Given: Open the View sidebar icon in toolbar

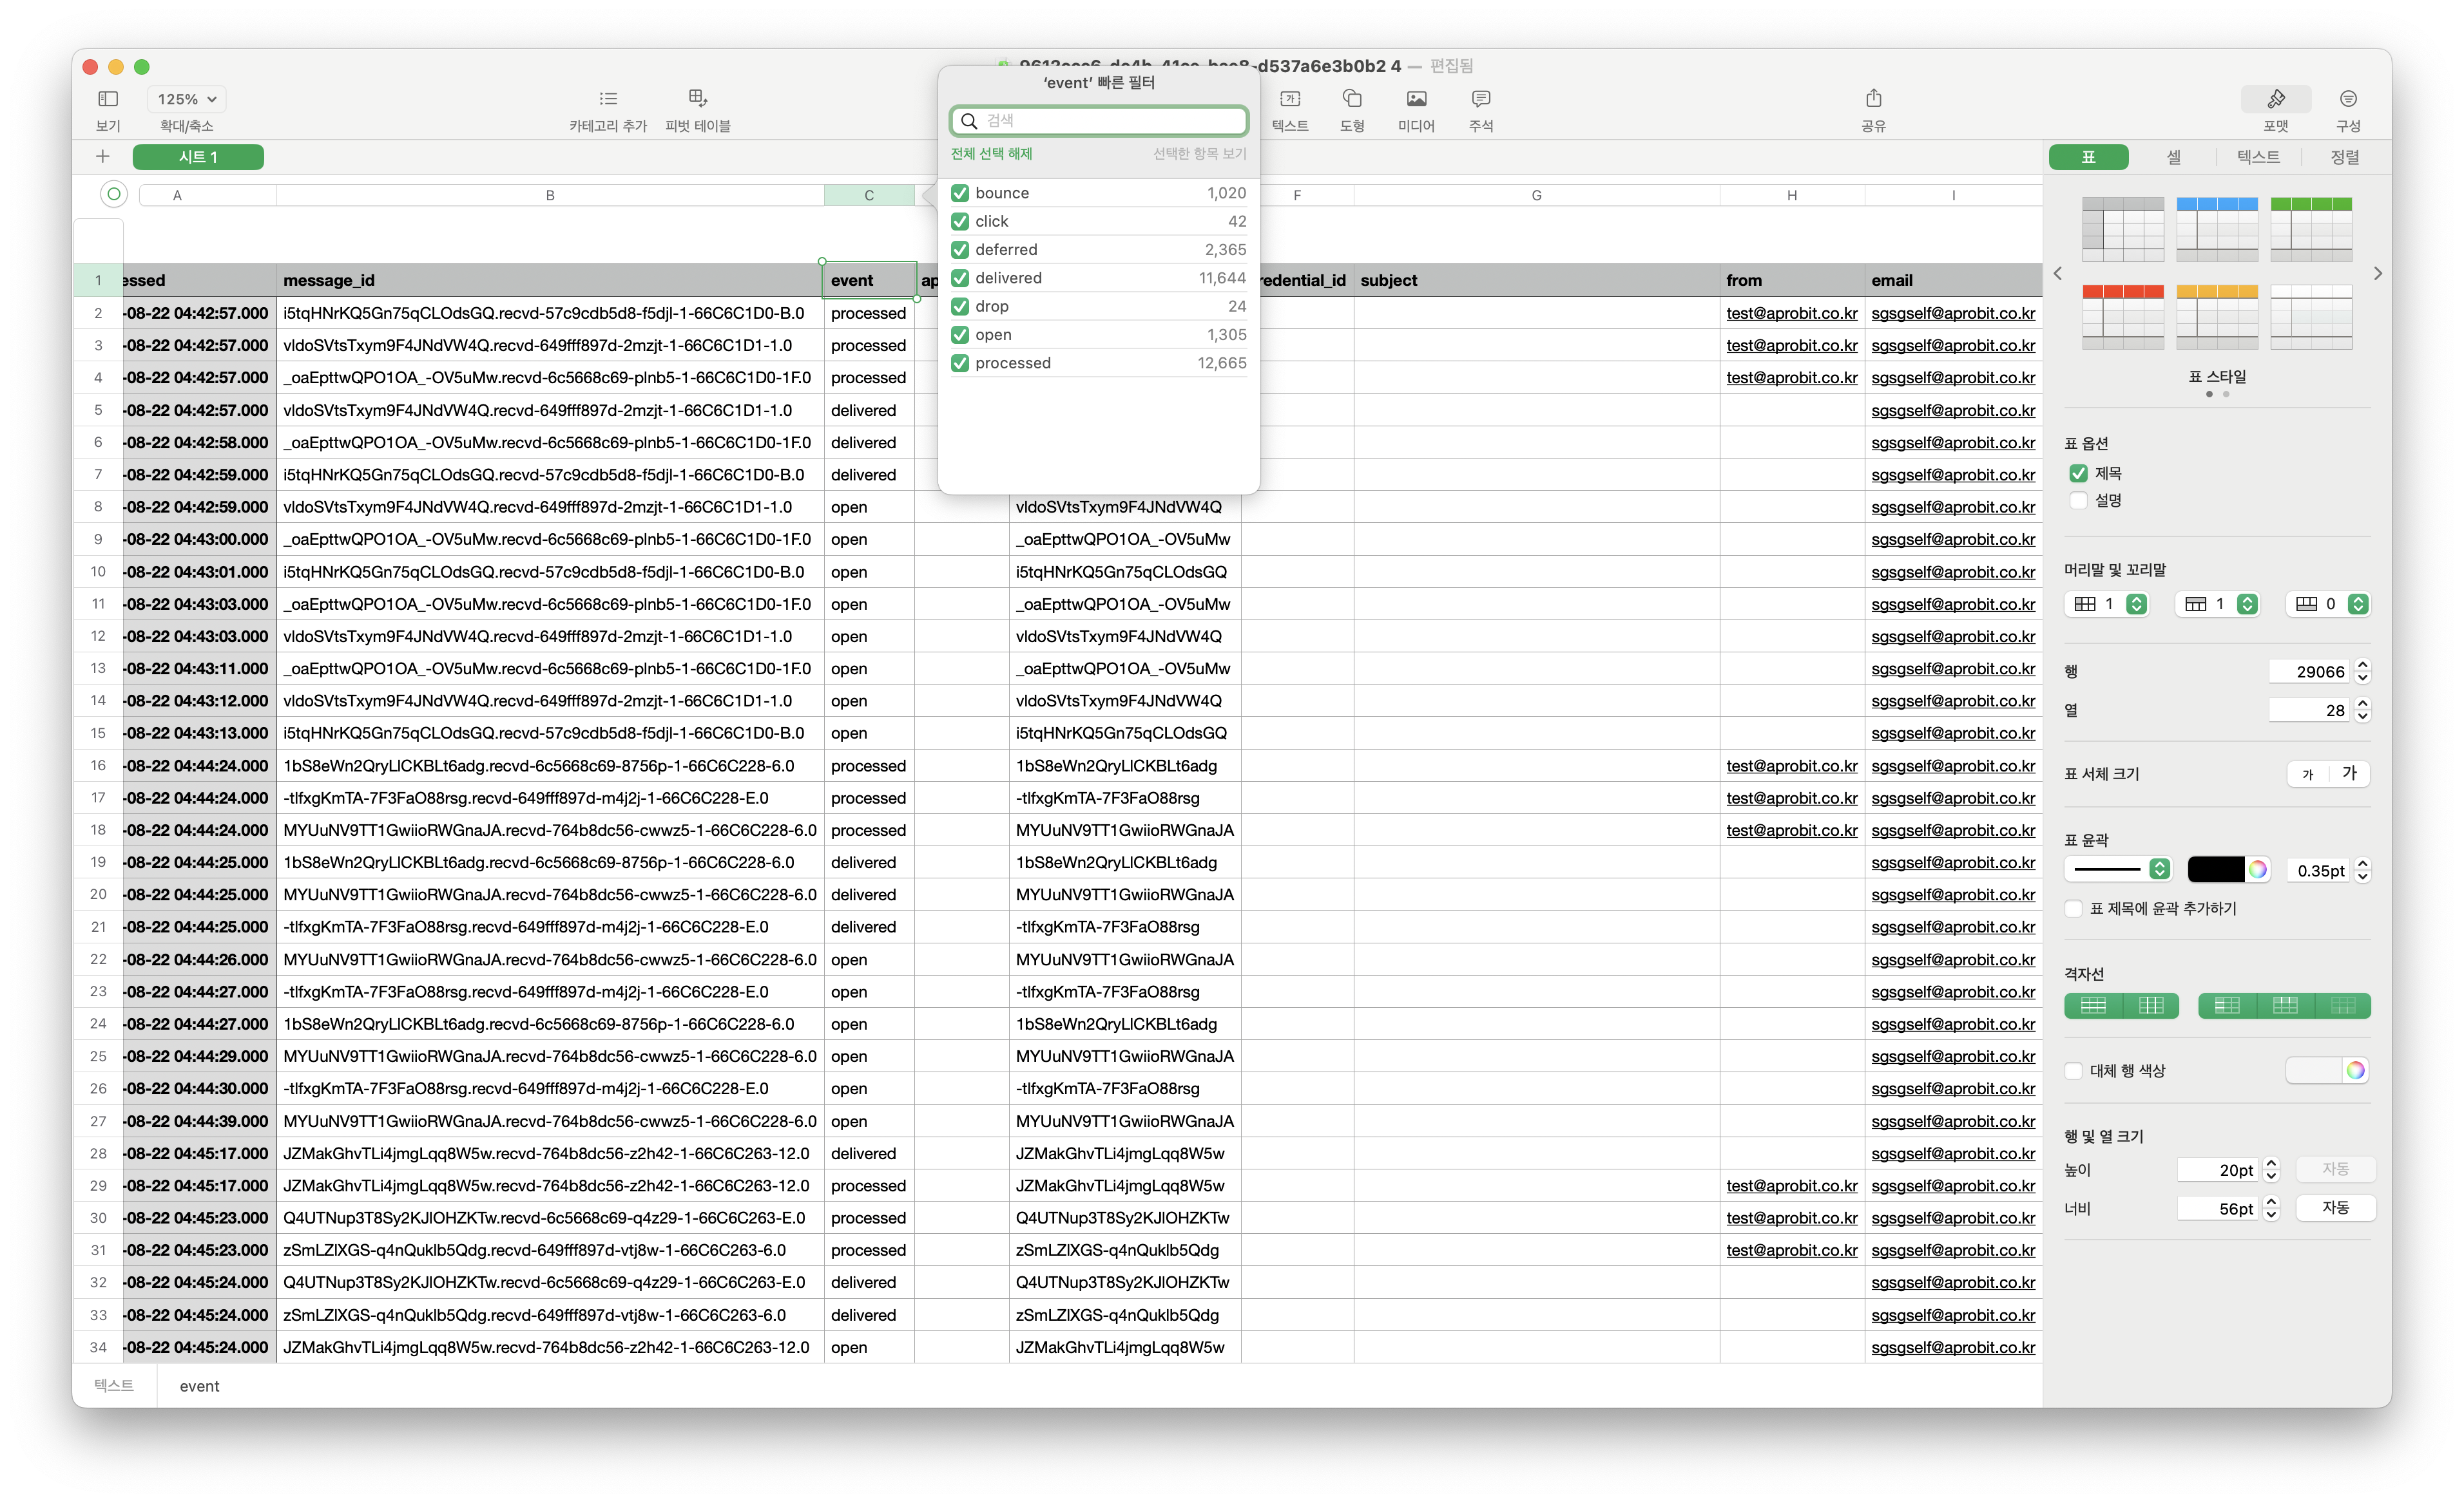Looking at the screenshot, I should tap(108, 99).
